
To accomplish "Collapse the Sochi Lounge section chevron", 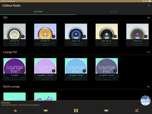I will [x=148, y=86].
